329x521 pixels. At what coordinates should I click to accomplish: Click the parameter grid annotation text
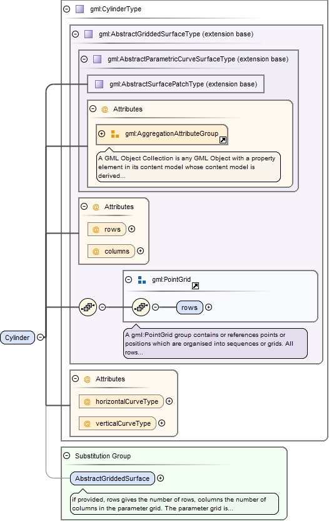point(175,503)
